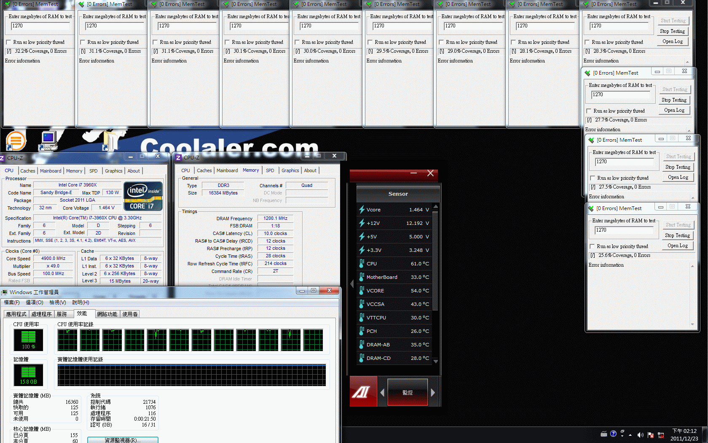Screen dimensions: 708x443
Task: Click the left arrow beside 監控 button
Action: (382, 392)
